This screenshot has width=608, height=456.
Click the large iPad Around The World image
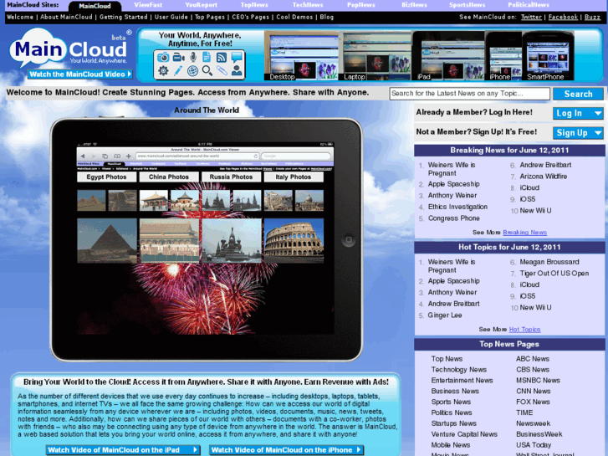[206, 240]
